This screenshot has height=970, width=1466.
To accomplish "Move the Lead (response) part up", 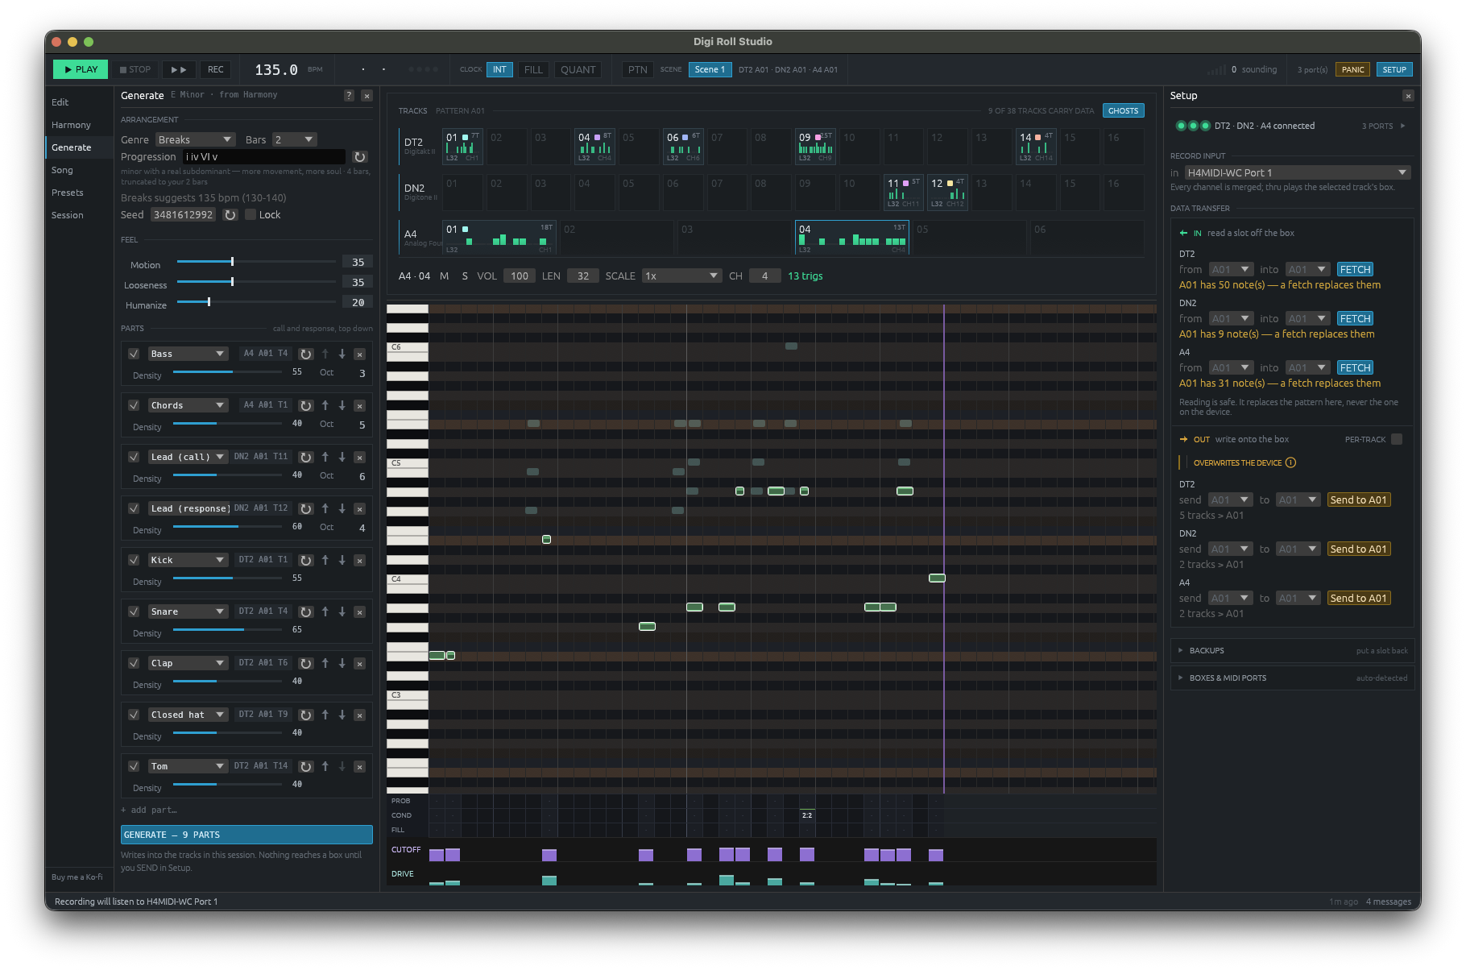I will pyautogui.click(x=325, y=508).
